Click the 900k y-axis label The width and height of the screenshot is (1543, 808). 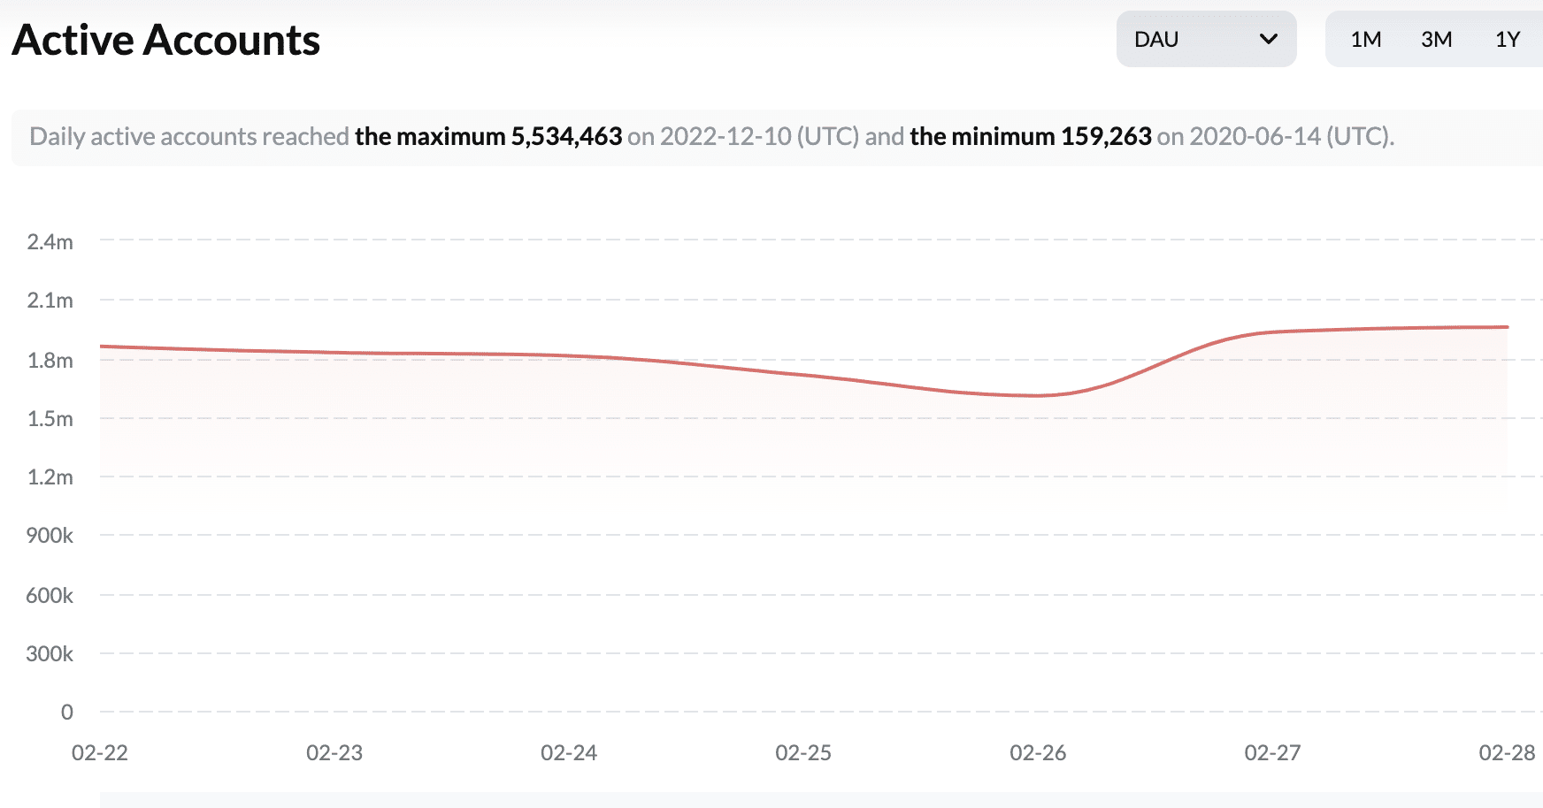[x=50, y=535]
